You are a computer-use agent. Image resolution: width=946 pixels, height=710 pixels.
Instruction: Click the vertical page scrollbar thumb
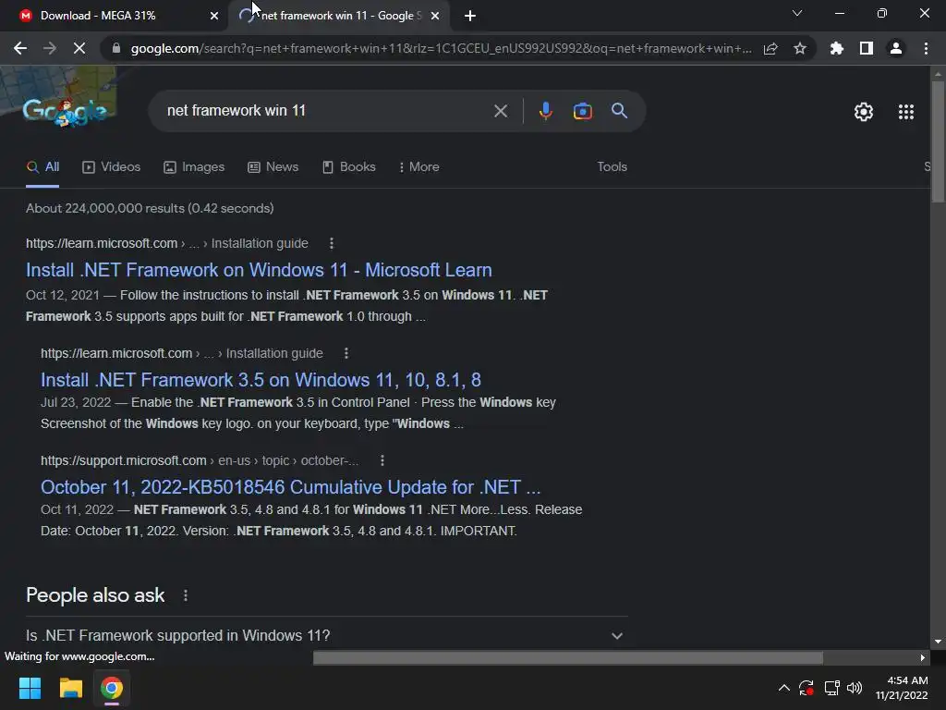(938, 141)
